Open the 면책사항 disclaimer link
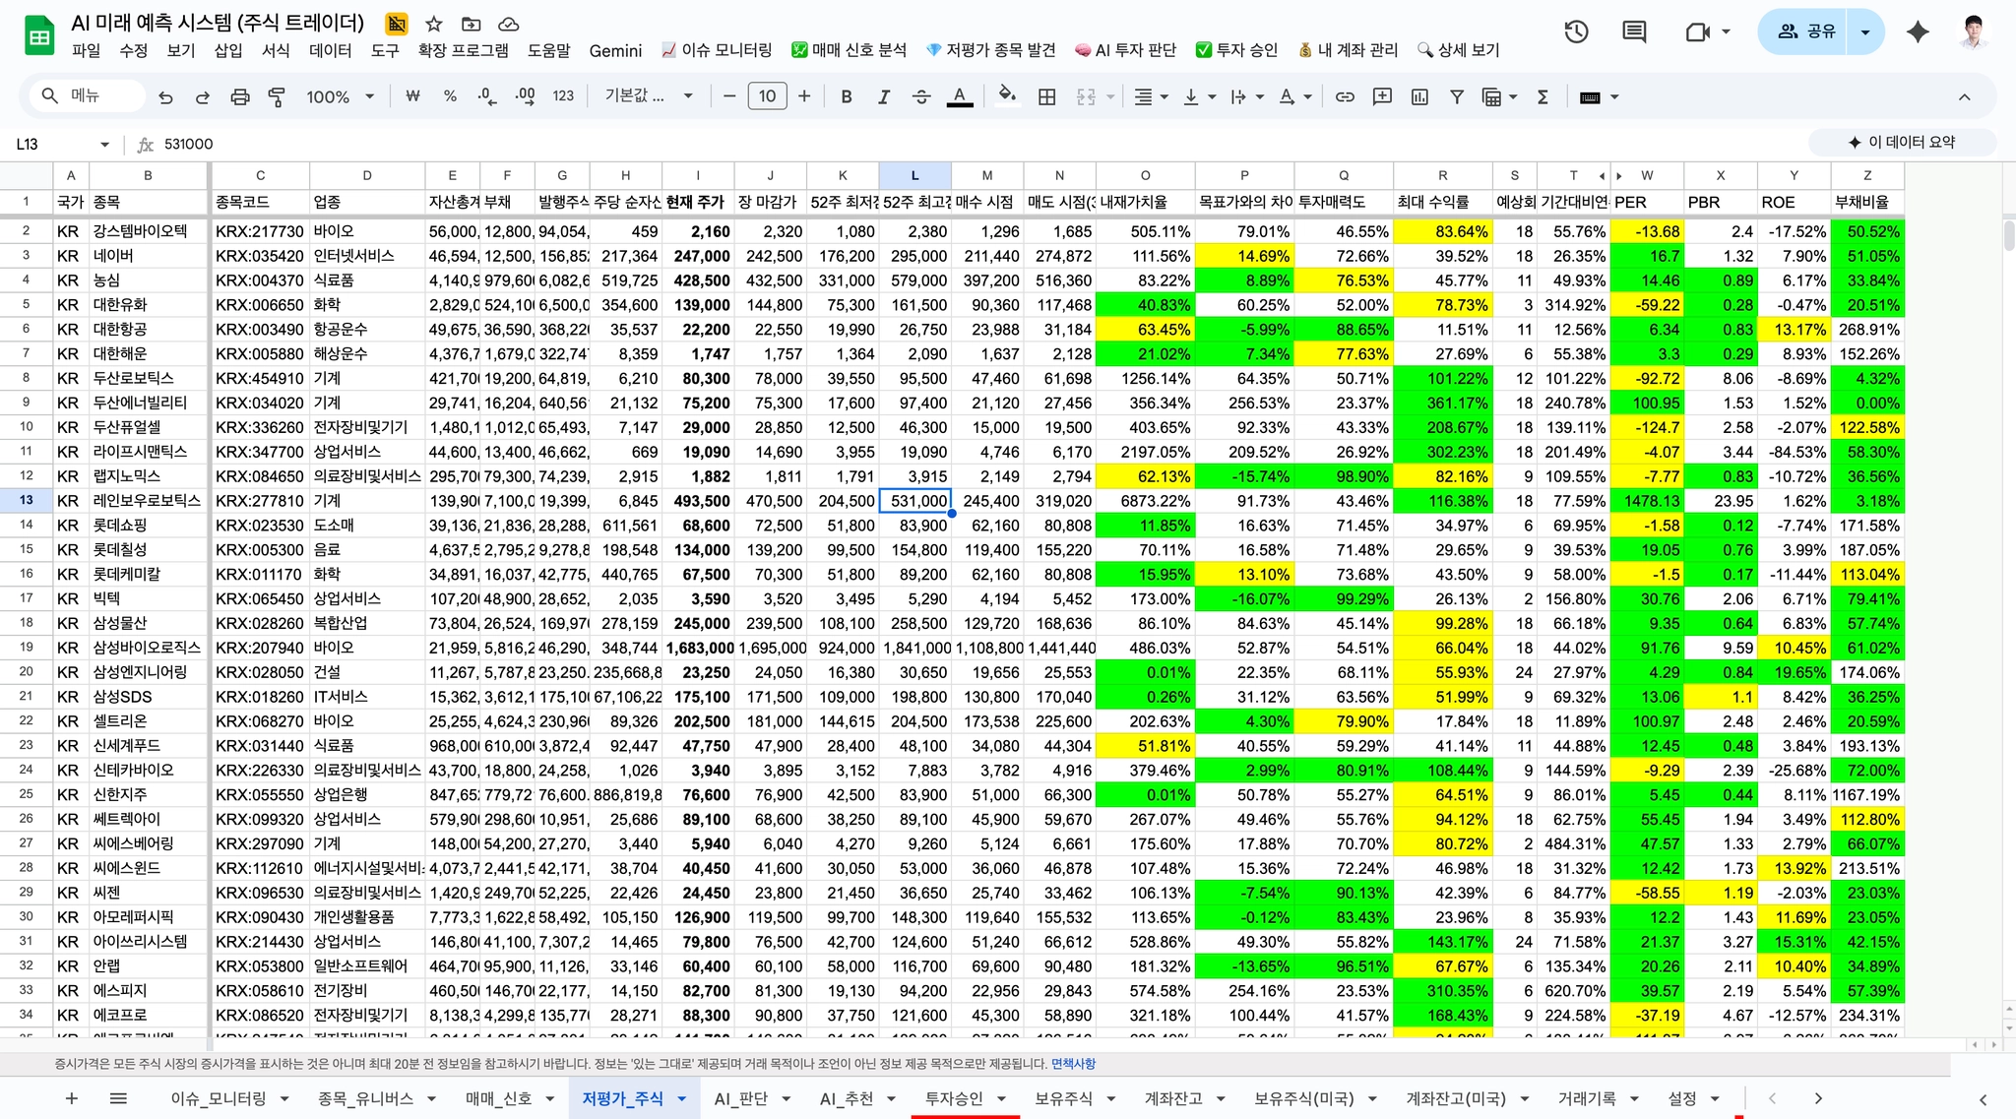The height and width of the screenshot is (1119, 2016). pos(1073,1064)
